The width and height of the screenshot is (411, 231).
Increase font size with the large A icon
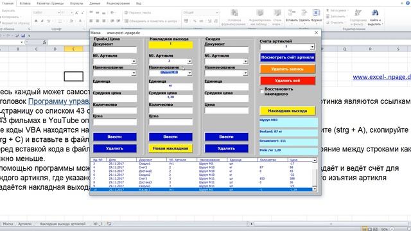click(x=76, y=13)
